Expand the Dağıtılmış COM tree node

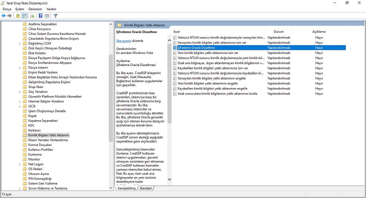19,43
